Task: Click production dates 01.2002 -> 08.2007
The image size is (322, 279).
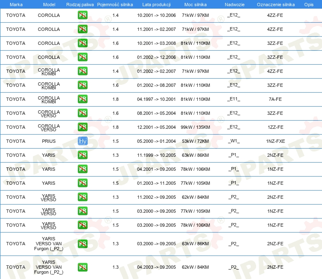Action: pos(156,85)
